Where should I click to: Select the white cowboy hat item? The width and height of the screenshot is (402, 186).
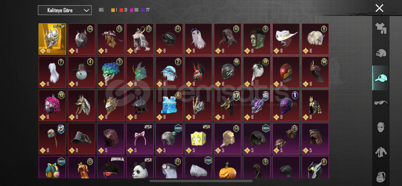286,39
